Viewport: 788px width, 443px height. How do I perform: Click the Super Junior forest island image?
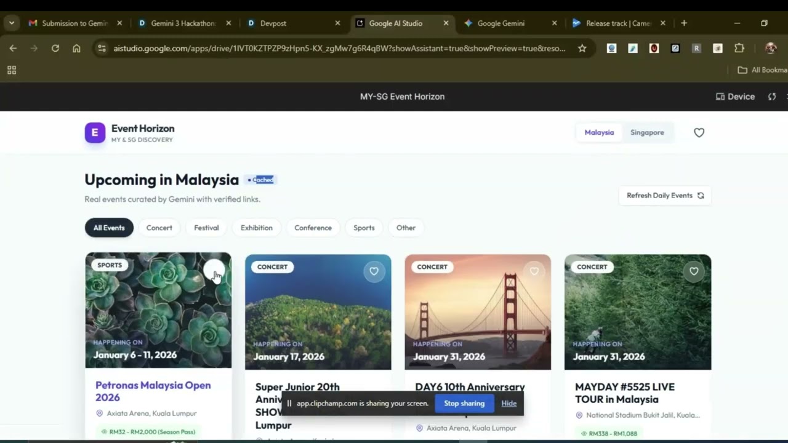pyautogui.click(x=318, y=312)
